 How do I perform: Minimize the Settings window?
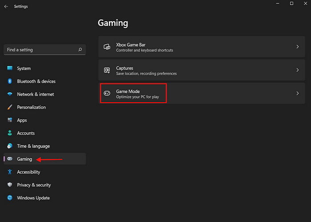click(x=278, y=4)
